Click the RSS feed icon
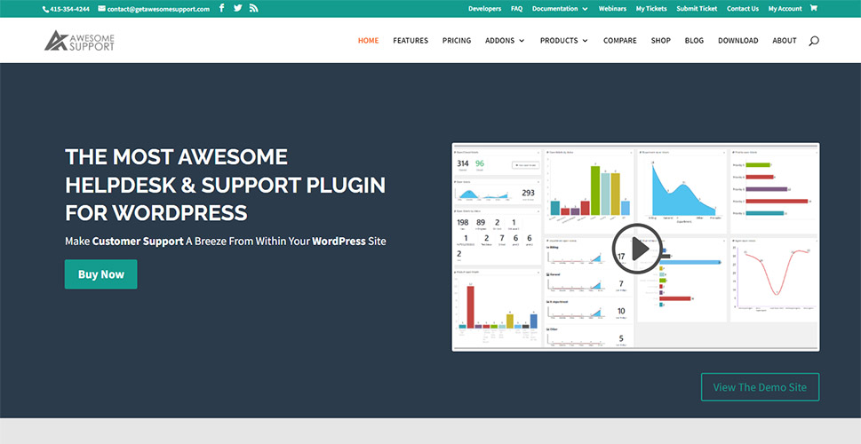The height and width of the screenshot is (444, 861). click(254, 8)
